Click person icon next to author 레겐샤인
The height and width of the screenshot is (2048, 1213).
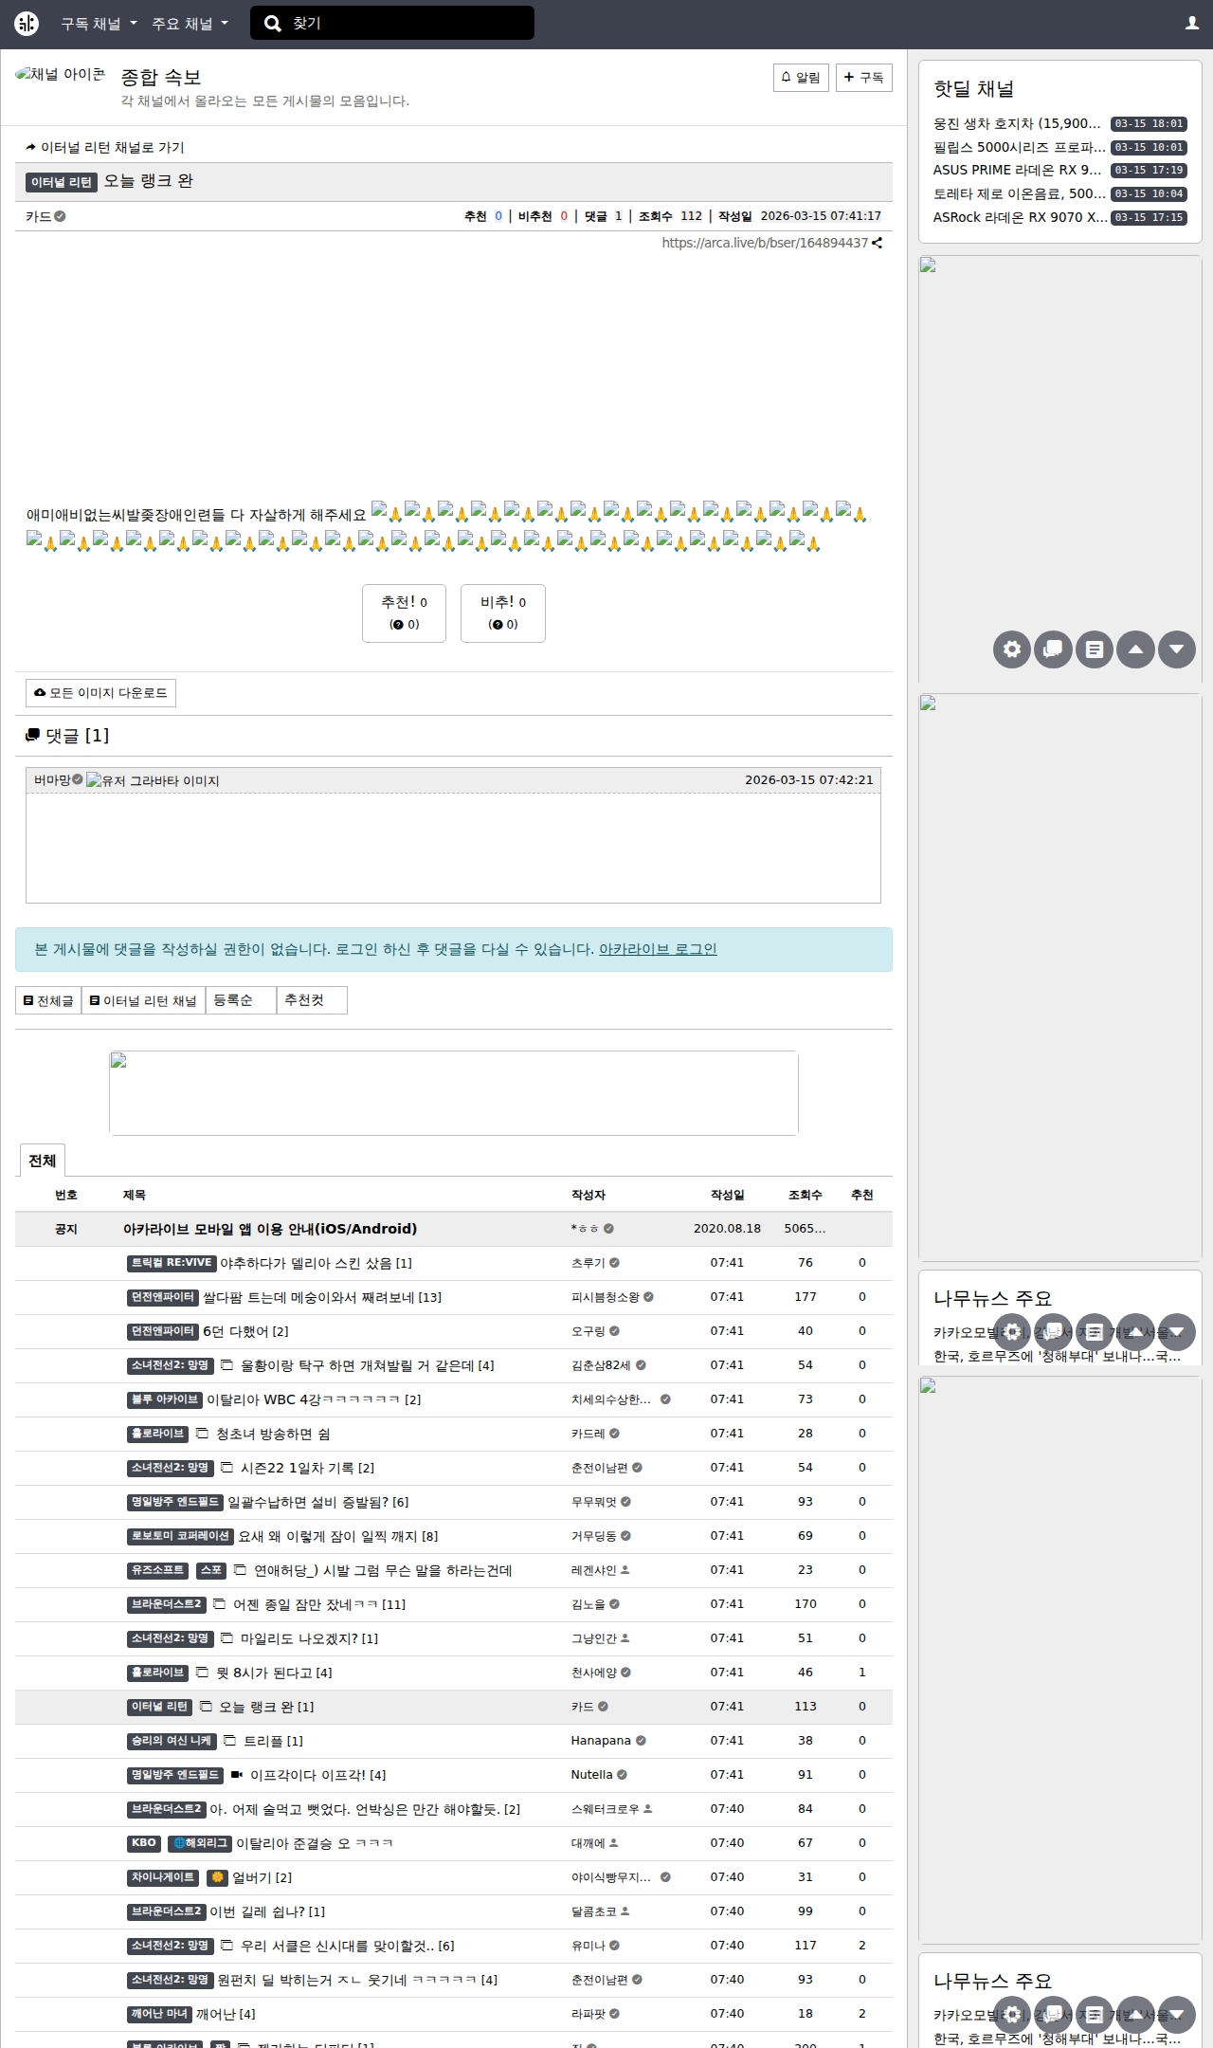coord(625,1570)
